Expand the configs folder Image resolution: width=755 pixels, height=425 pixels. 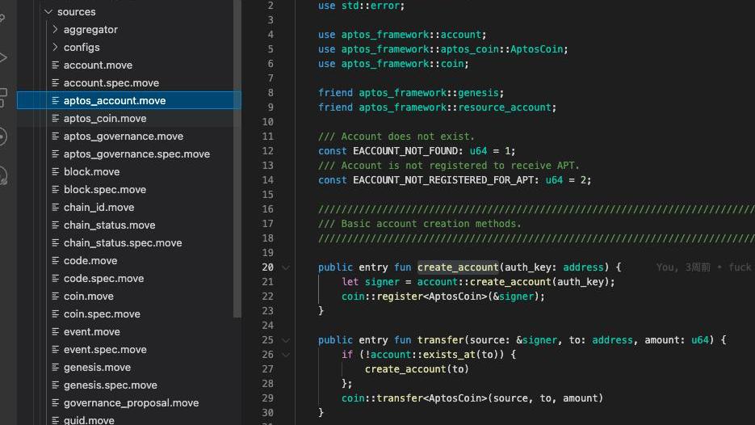point(56,48)
